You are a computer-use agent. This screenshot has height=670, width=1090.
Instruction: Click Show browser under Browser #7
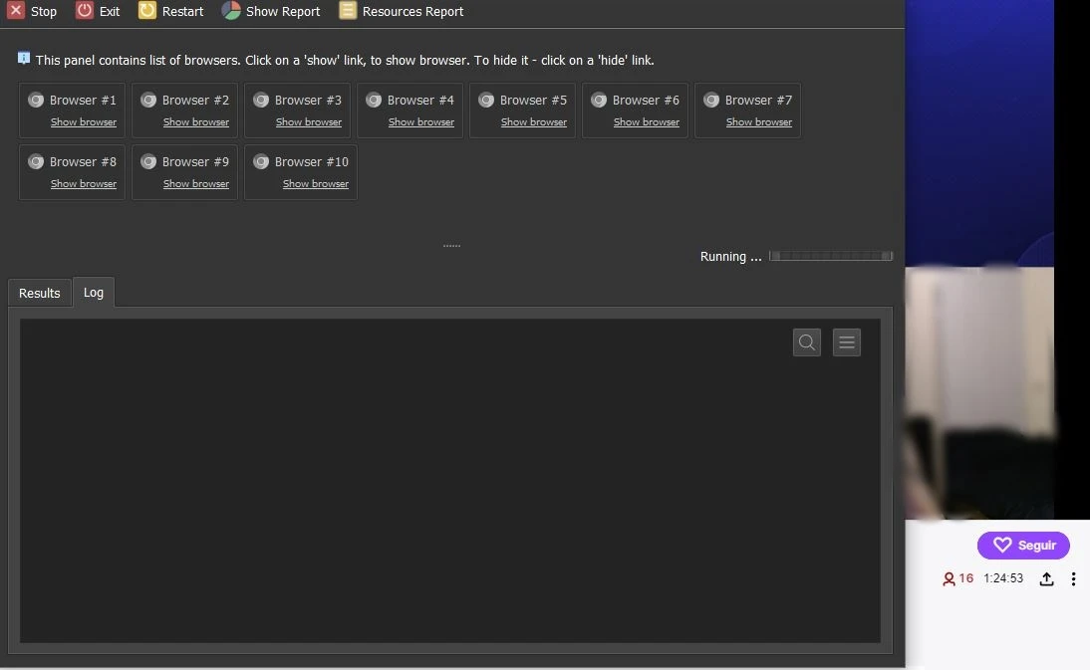[x=759, y=122]
